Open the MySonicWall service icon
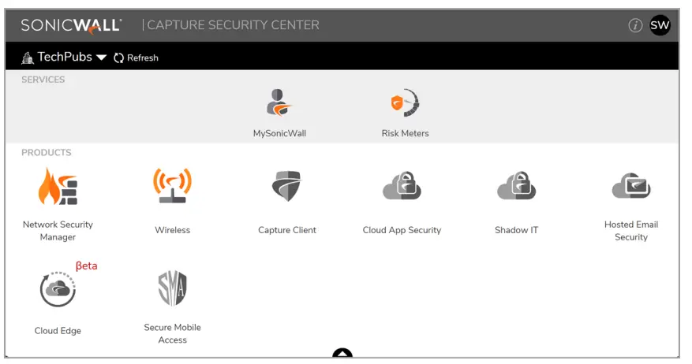692x364 pixels. tap(279, 103)
